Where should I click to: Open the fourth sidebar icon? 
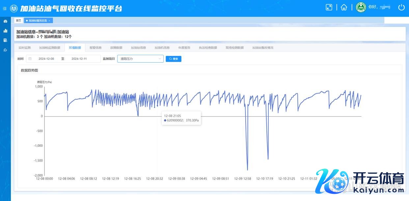coord(5,50)
